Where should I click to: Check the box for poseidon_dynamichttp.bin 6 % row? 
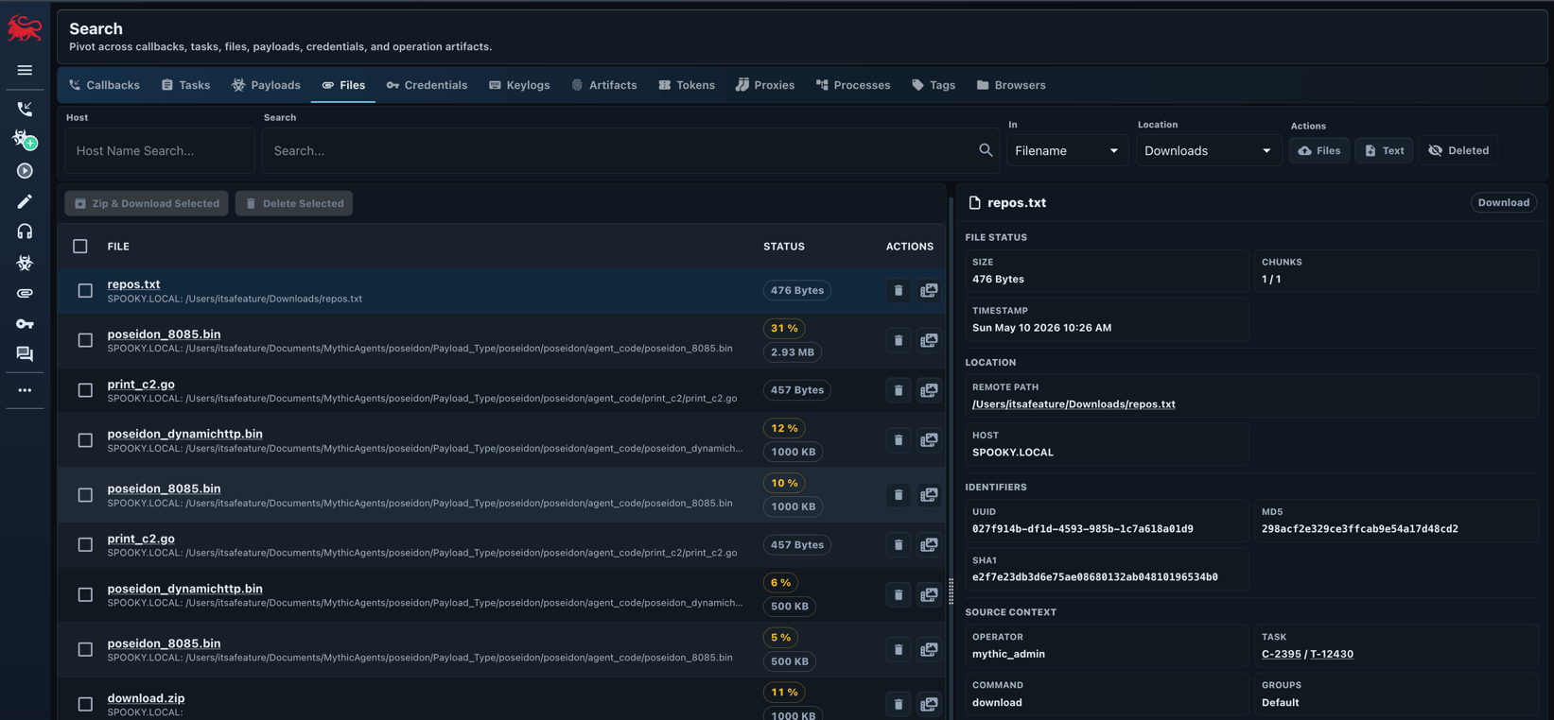pos(85,594)
